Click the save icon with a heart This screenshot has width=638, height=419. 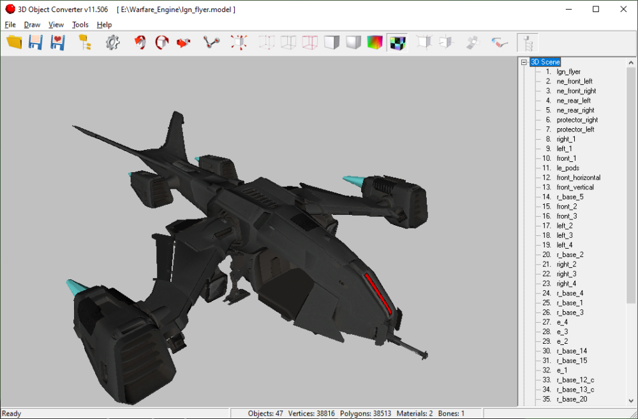click(x=57, y=42)
